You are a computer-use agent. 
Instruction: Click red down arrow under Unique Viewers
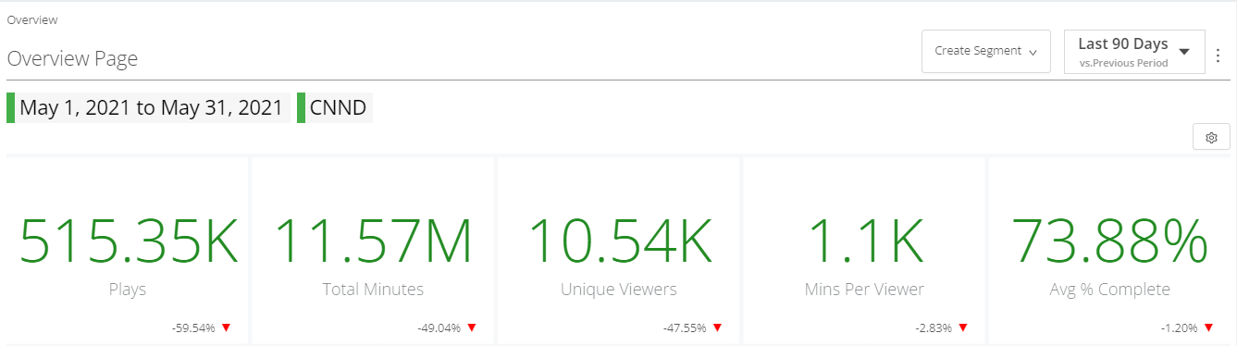(x=717, y=327)
